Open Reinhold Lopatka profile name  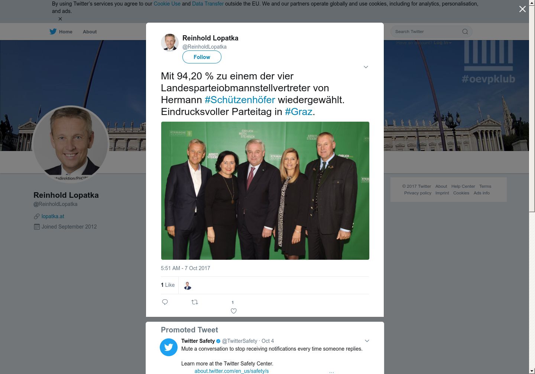(66, 195)
